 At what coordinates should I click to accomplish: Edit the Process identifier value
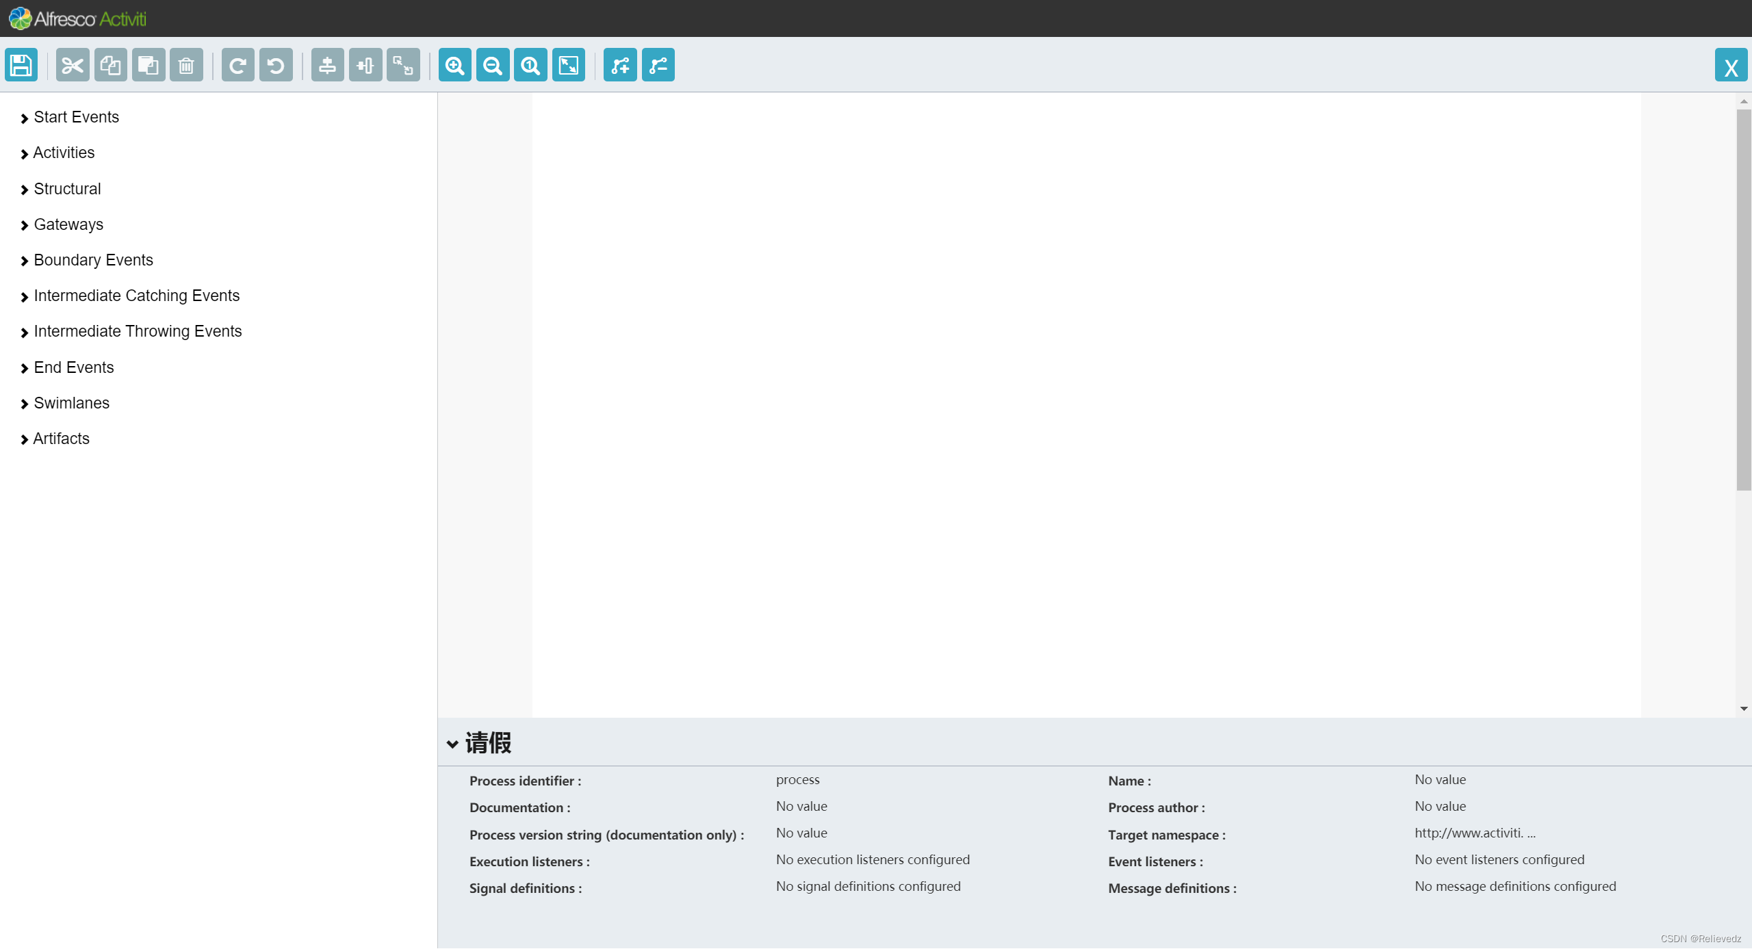797,780
